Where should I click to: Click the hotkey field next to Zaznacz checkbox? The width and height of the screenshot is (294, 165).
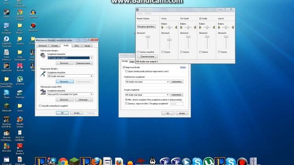tap(176, 104)
